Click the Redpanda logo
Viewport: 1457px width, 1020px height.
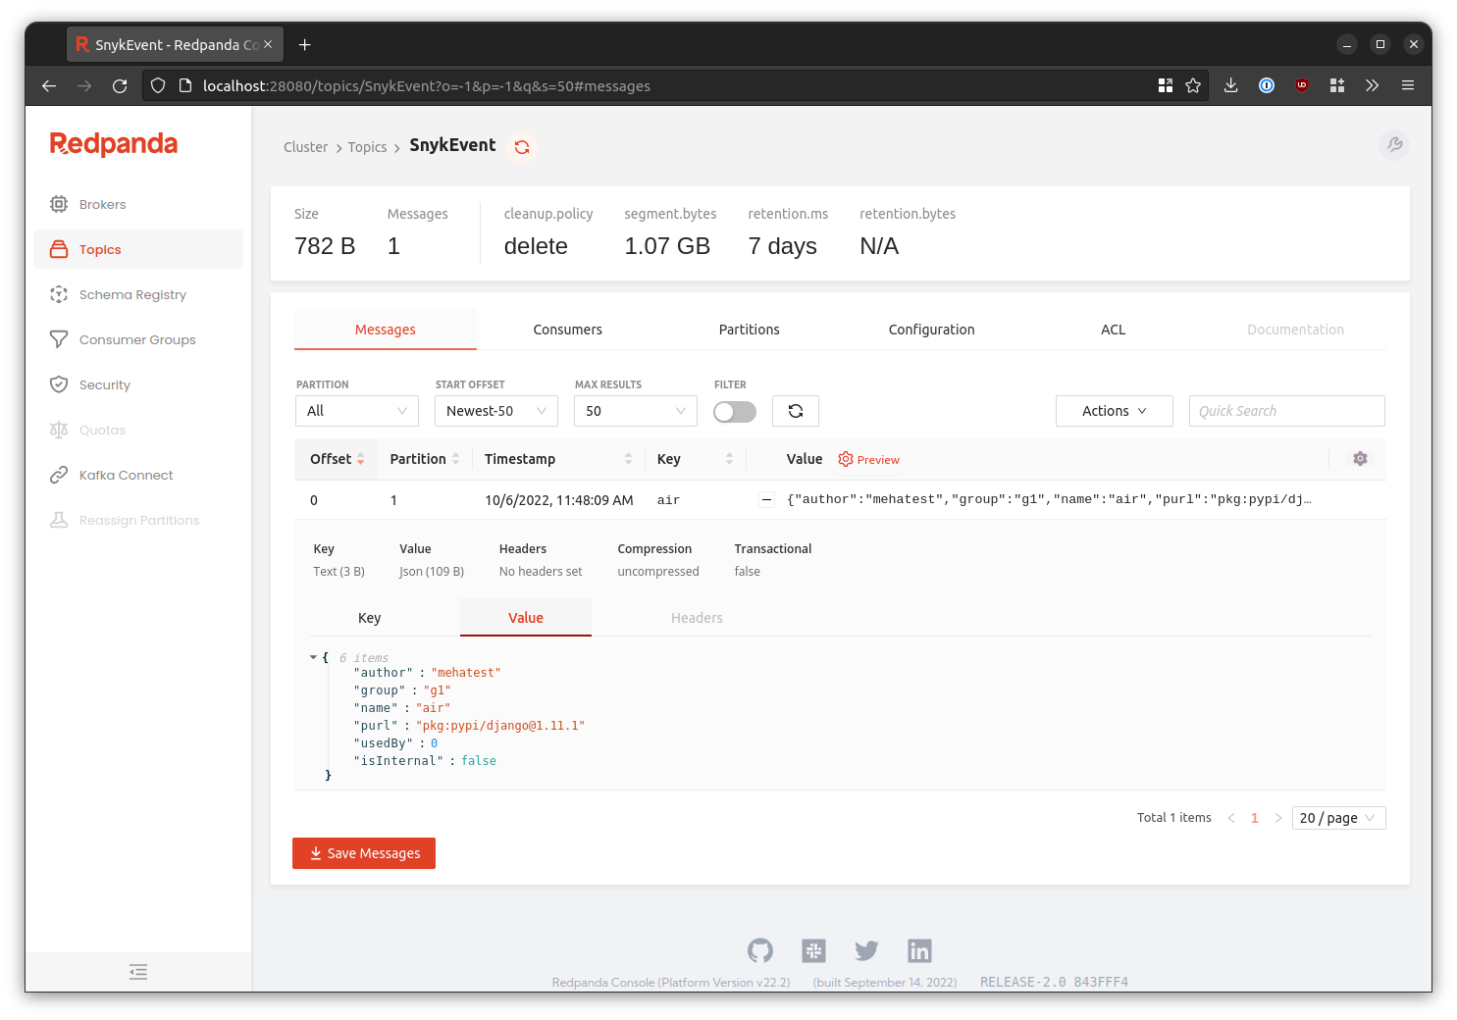pyautogui.click(x=114, y=144)
